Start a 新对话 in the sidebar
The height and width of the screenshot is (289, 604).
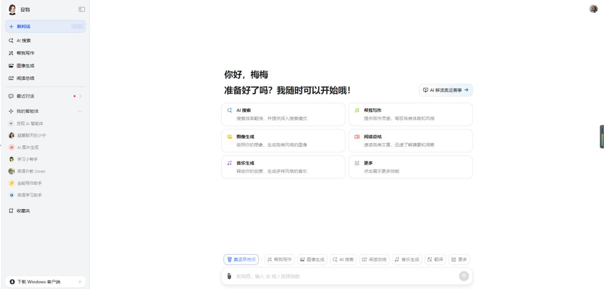[x=45, y=26]
